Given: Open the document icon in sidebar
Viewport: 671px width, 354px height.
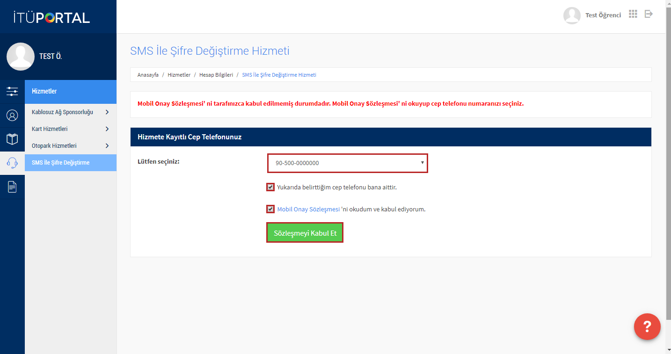Looking at the screenshot, I should (12, 187).
